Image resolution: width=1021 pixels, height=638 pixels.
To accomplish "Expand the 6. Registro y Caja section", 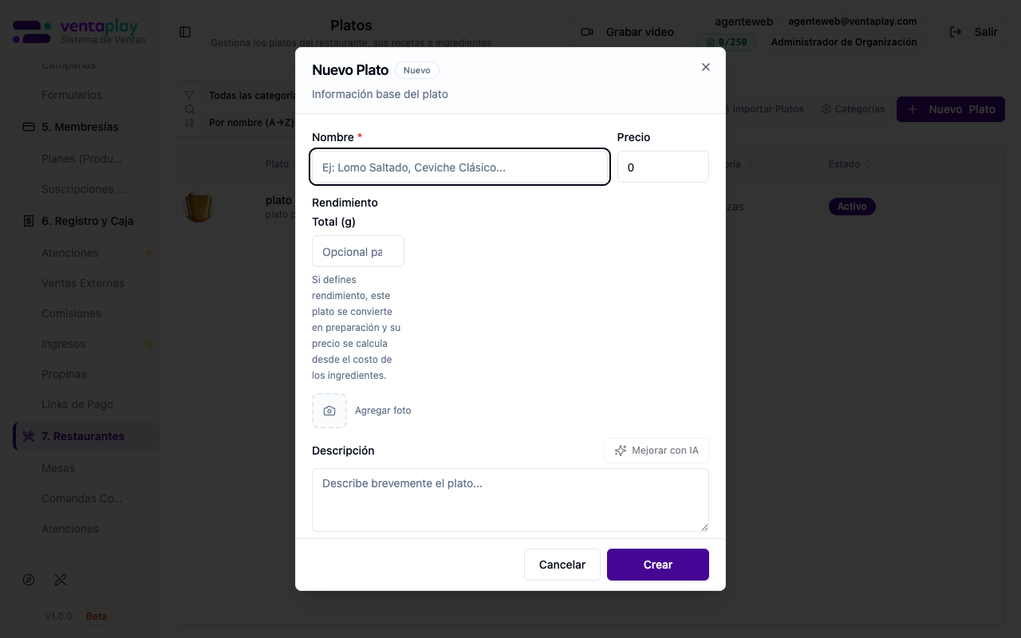I will click(87, 221).
